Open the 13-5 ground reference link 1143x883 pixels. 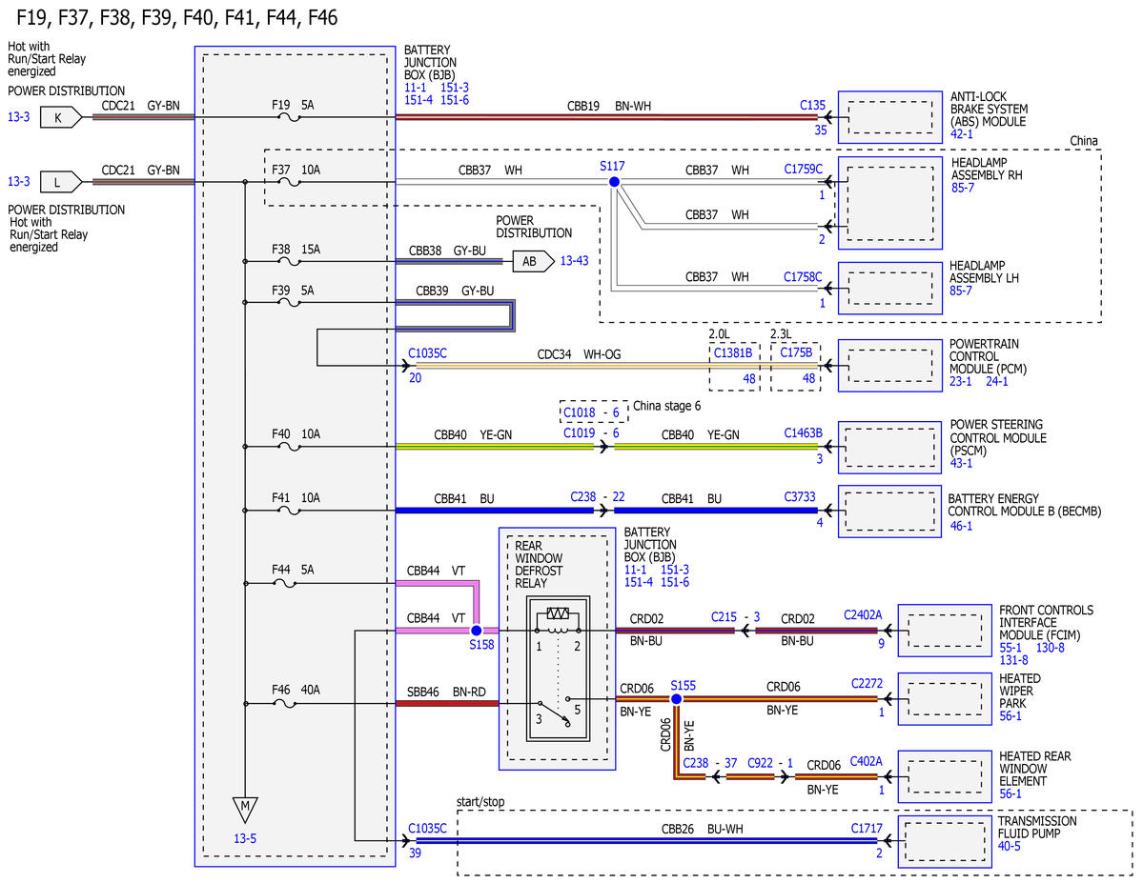click(x=245, y=838)
